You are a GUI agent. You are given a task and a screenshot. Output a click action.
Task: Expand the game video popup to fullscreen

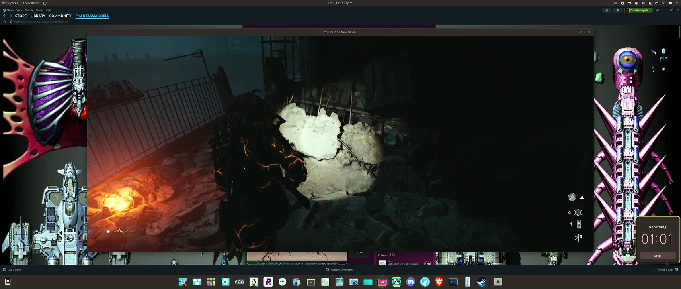click(581, 32)
